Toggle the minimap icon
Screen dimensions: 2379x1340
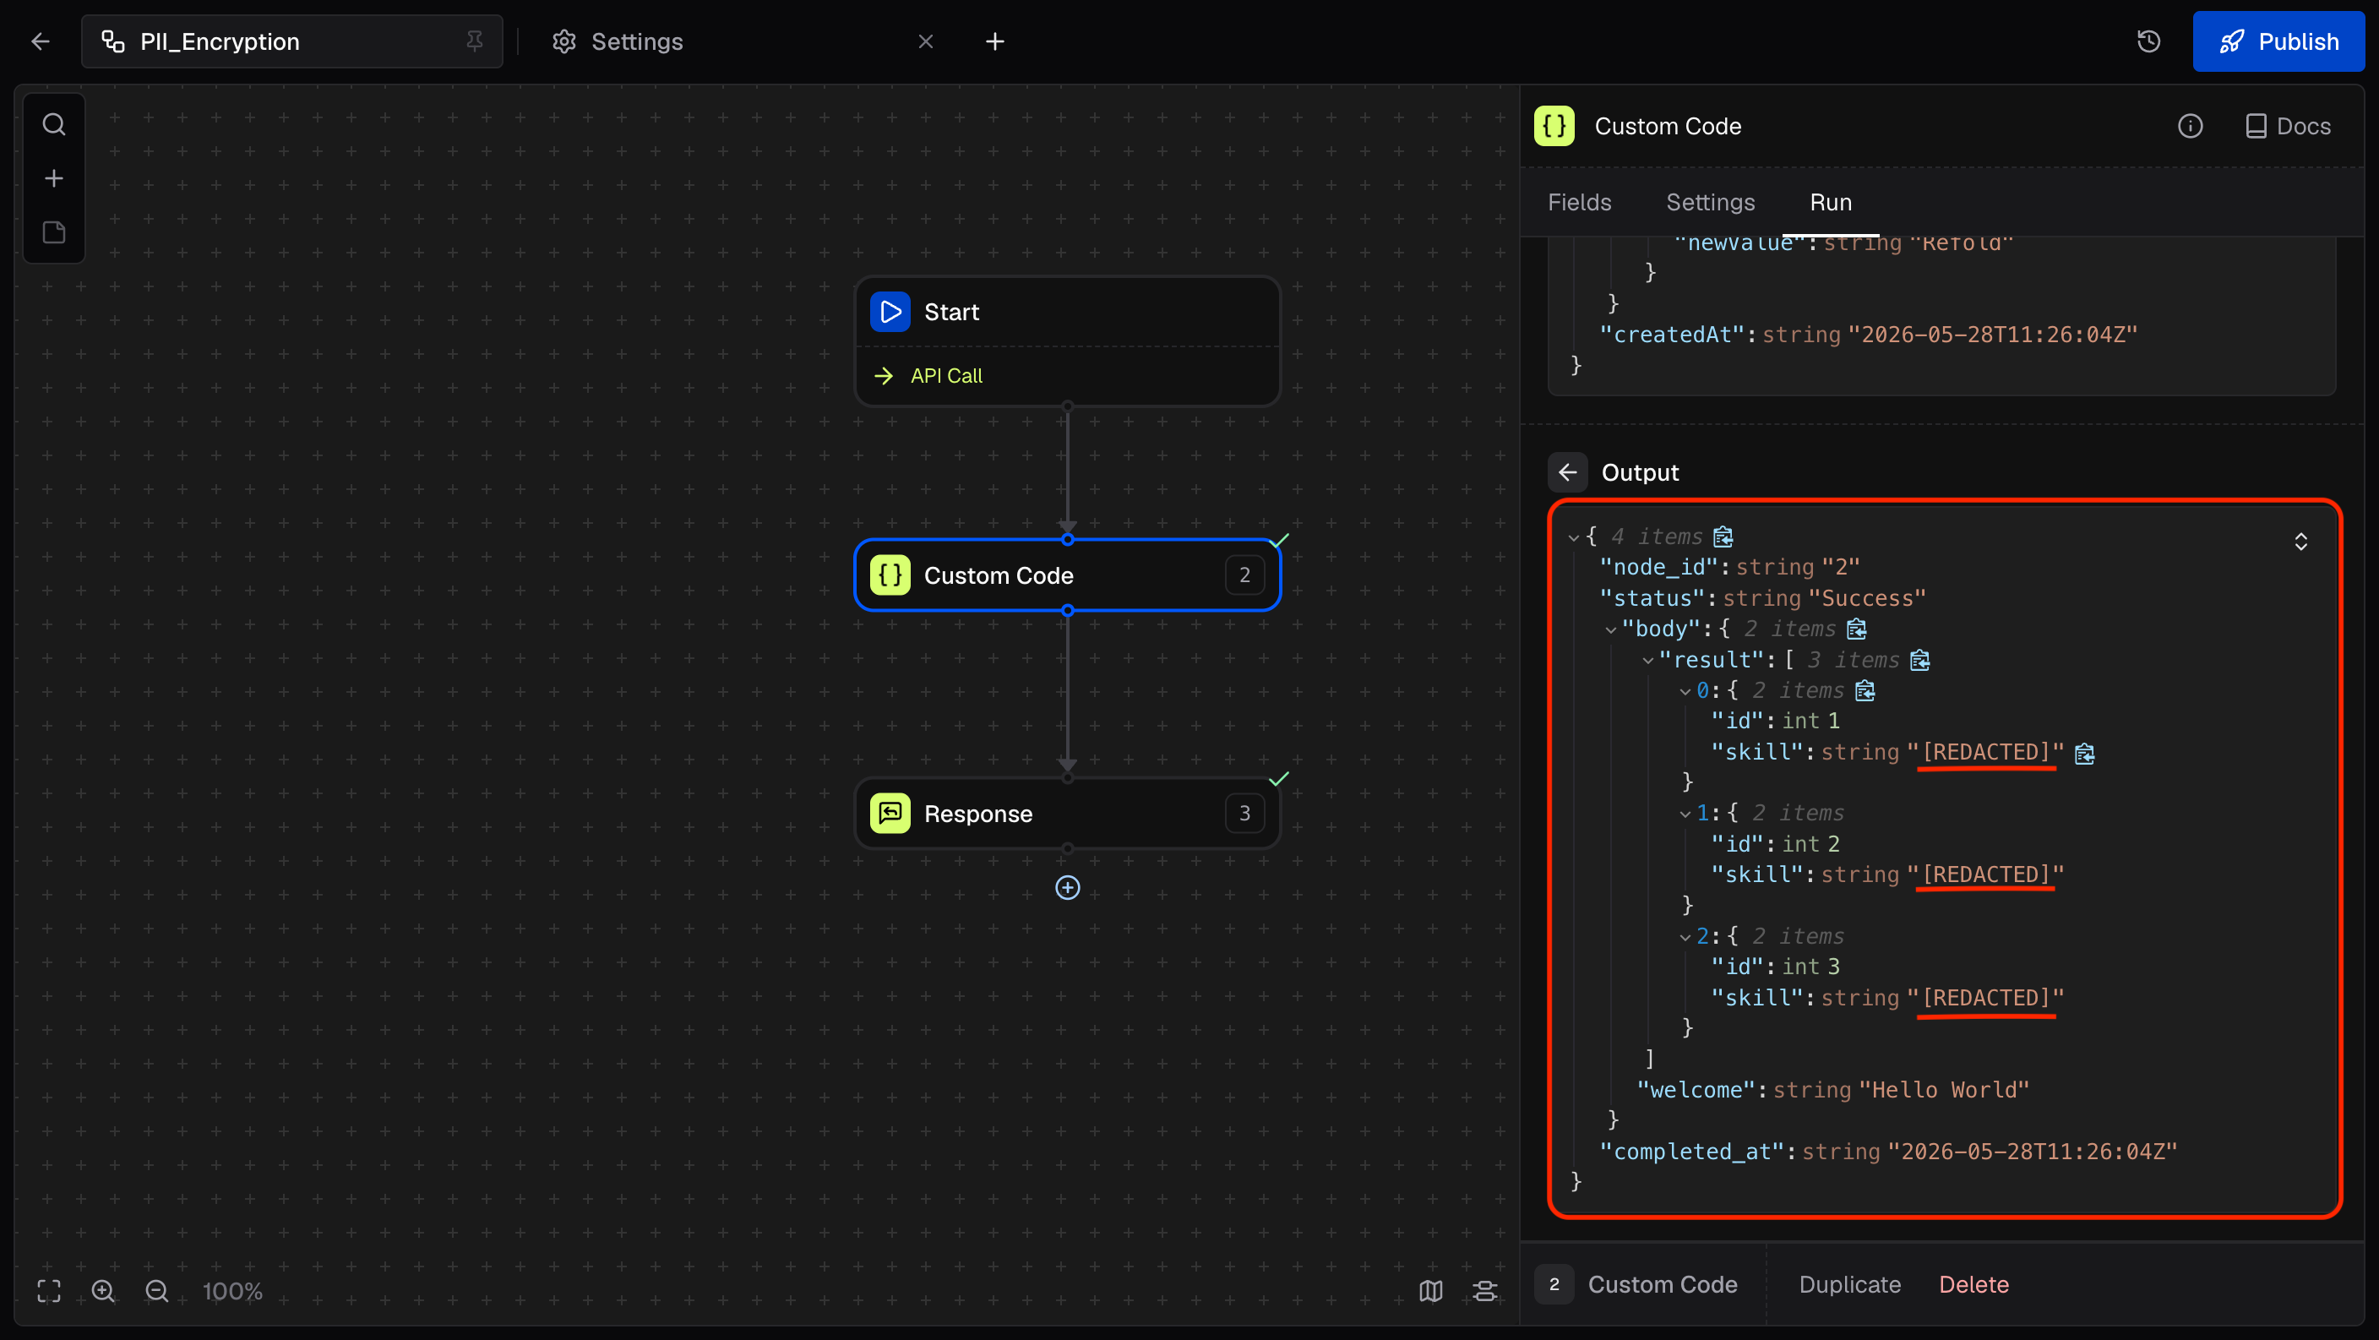pyautogui.click(x=1430, y=1291)
